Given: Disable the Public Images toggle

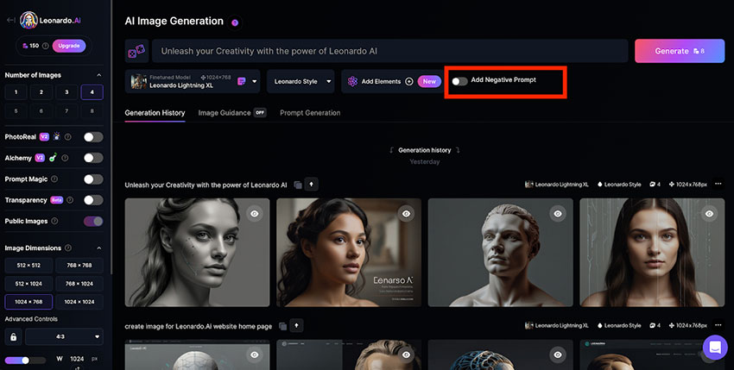Looking at the screenshot, I should click(x=92, y=222).
